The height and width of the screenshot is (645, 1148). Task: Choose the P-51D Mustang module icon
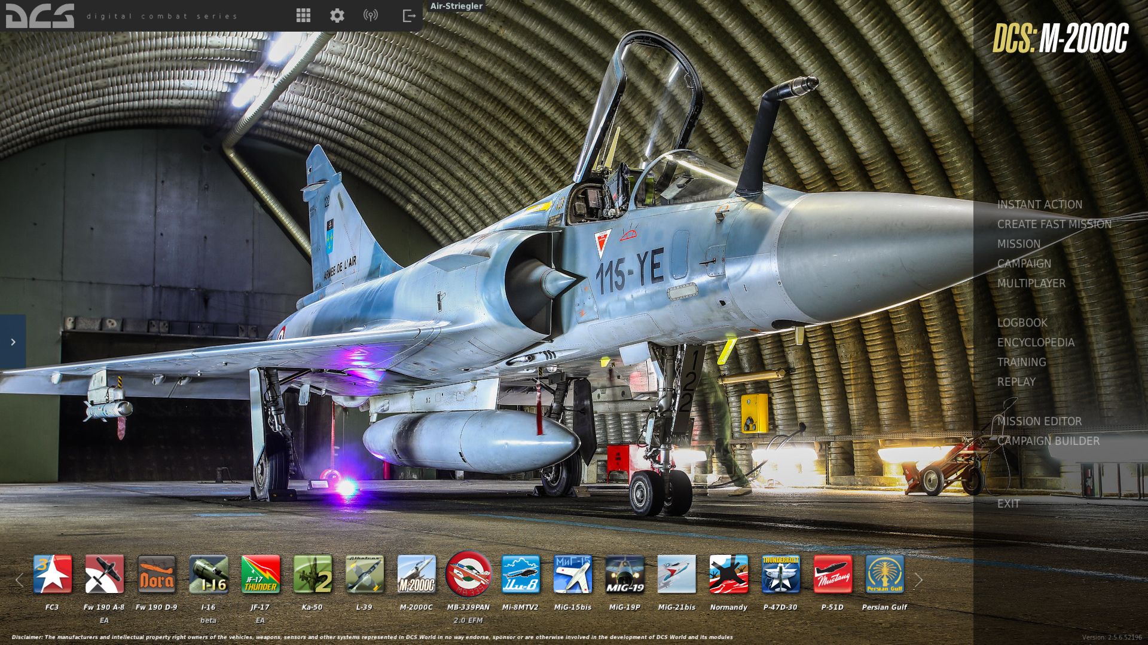832,575
